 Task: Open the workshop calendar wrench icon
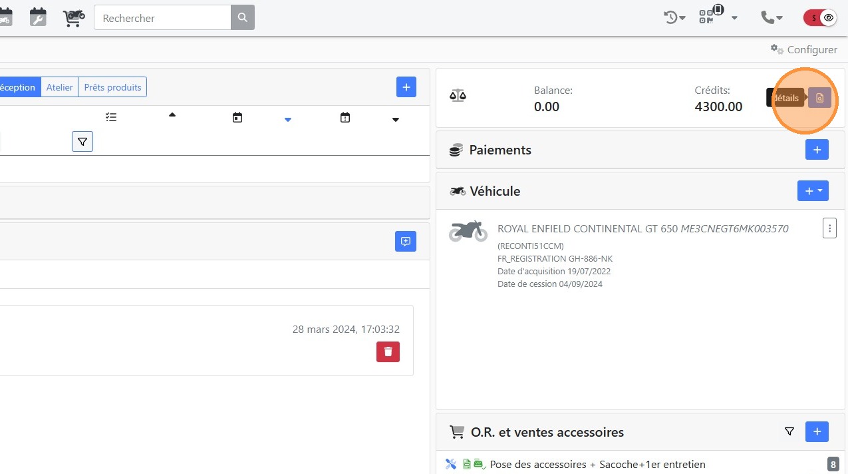[38, 17]
